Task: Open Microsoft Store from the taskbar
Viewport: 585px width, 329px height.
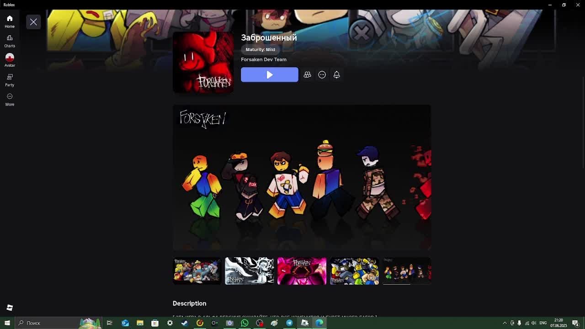Action: tap(155, 323)
